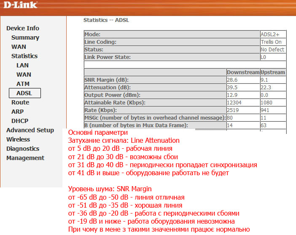Open WAN under Device Info

tap(19, 47)
